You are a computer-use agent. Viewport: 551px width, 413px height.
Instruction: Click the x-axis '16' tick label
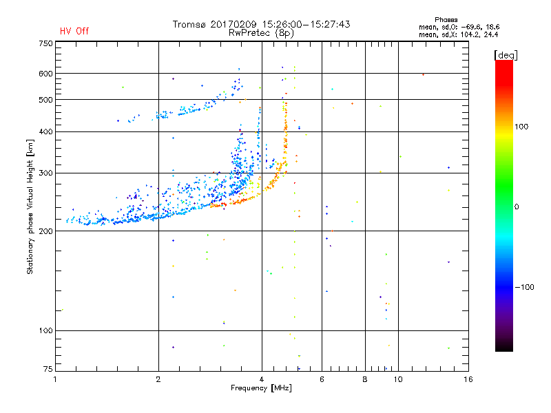point(468,379)
